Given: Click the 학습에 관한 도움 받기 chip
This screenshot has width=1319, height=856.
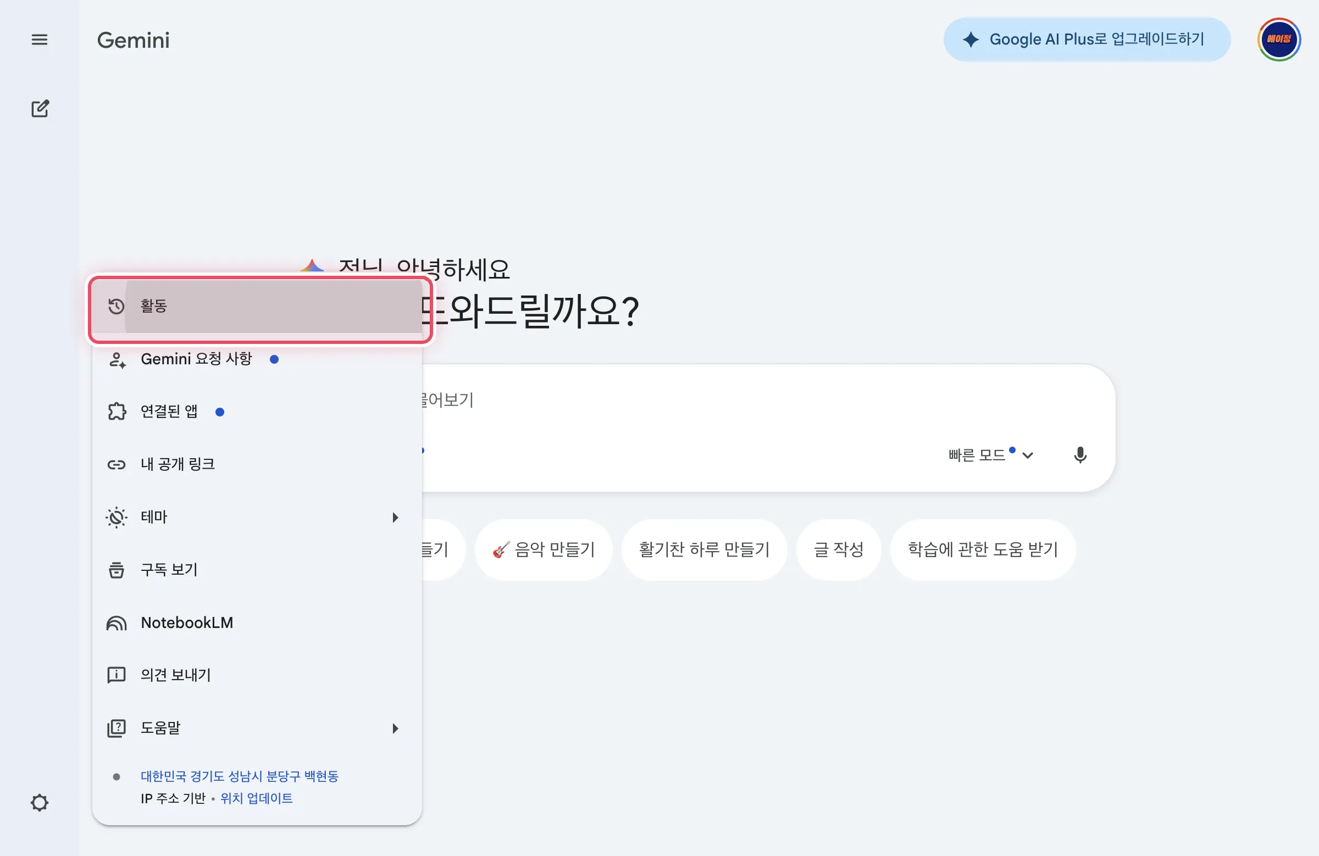Looking at the screenshot, I should [983, 549].
